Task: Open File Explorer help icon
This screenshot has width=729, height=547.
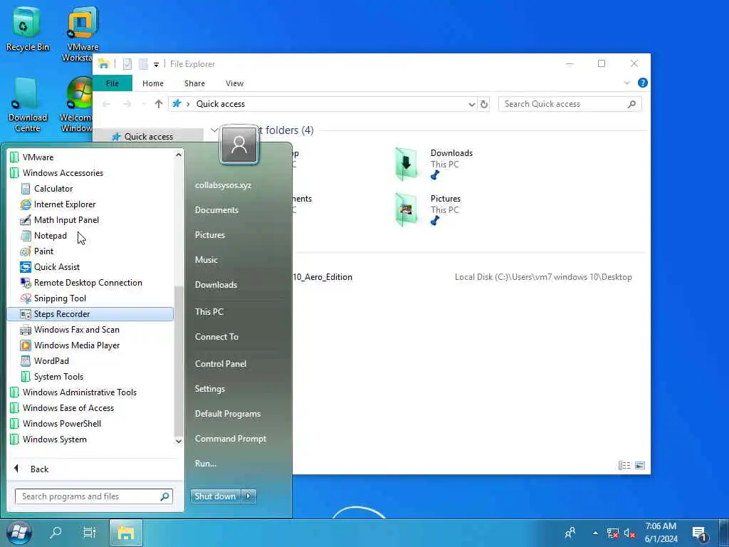Action: coord(643,83)
